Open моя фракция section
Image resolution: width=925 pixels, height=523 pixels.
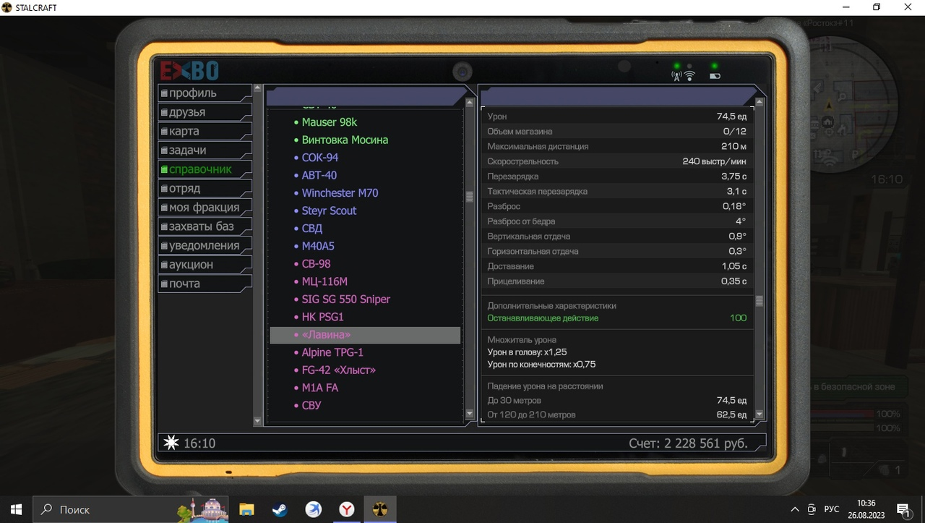[x=205, y=208]
